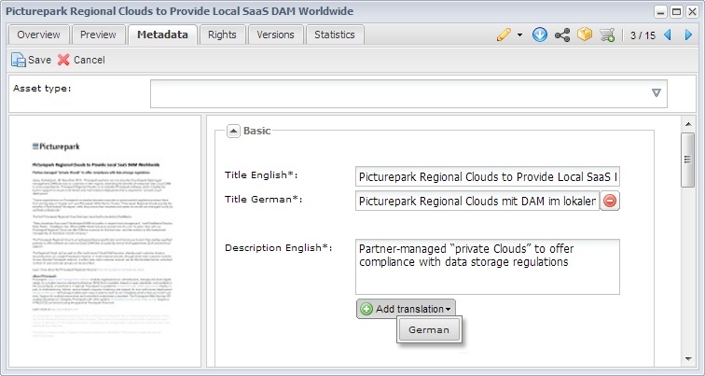Screen dimensions: 705x376
Task: Click the scrollbar up arrow
Action: 688,124
